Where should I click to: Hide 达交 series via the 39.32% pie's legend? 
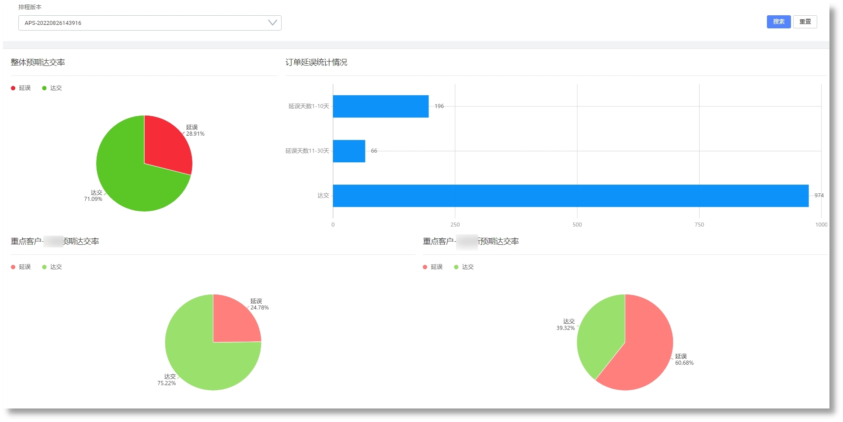(464, 267)
